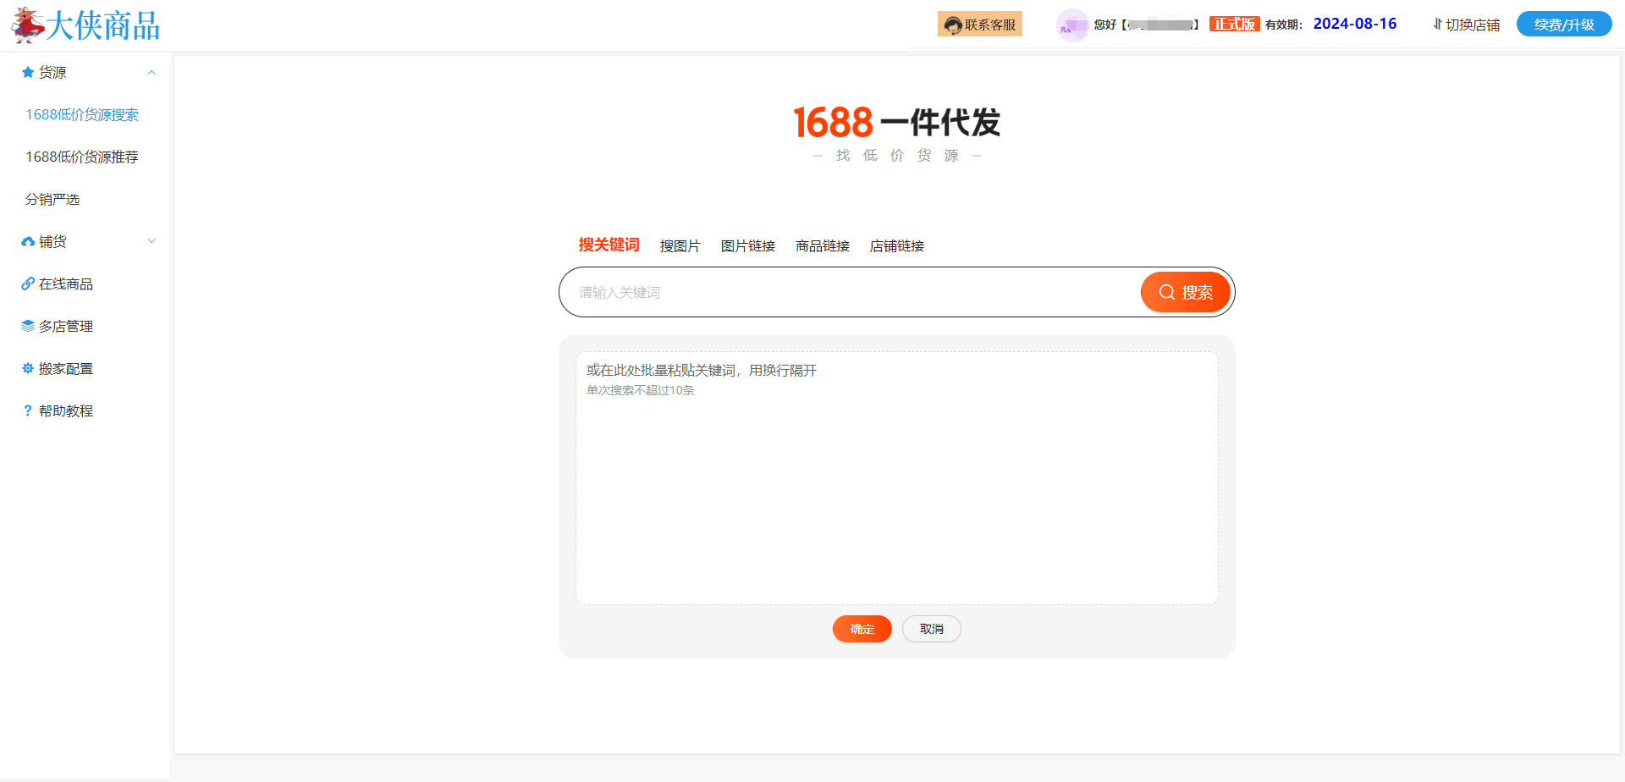This screenshot has height=782, width=1625.
Task: Click the customer service headset icon
Action: [953, 25]
